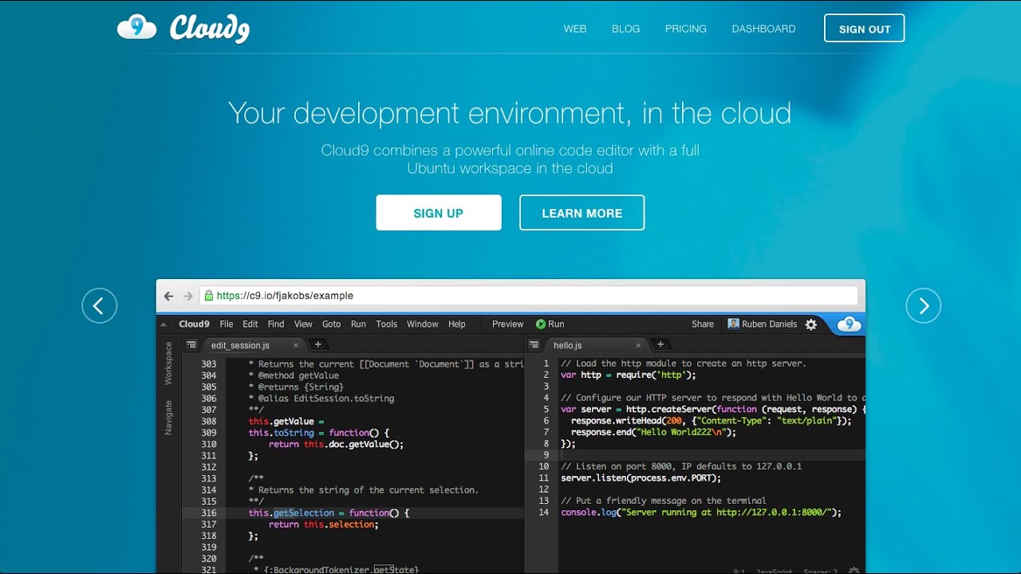Open the Help menu
The image size is (1021, 574).
(x=456, y=324)
